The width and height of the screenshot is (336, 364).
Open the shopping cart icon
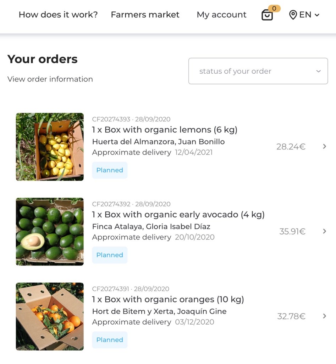coord(267,15)
